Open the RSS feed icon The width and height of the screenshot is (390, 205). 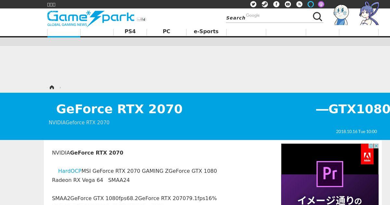[x=299, y=4]
